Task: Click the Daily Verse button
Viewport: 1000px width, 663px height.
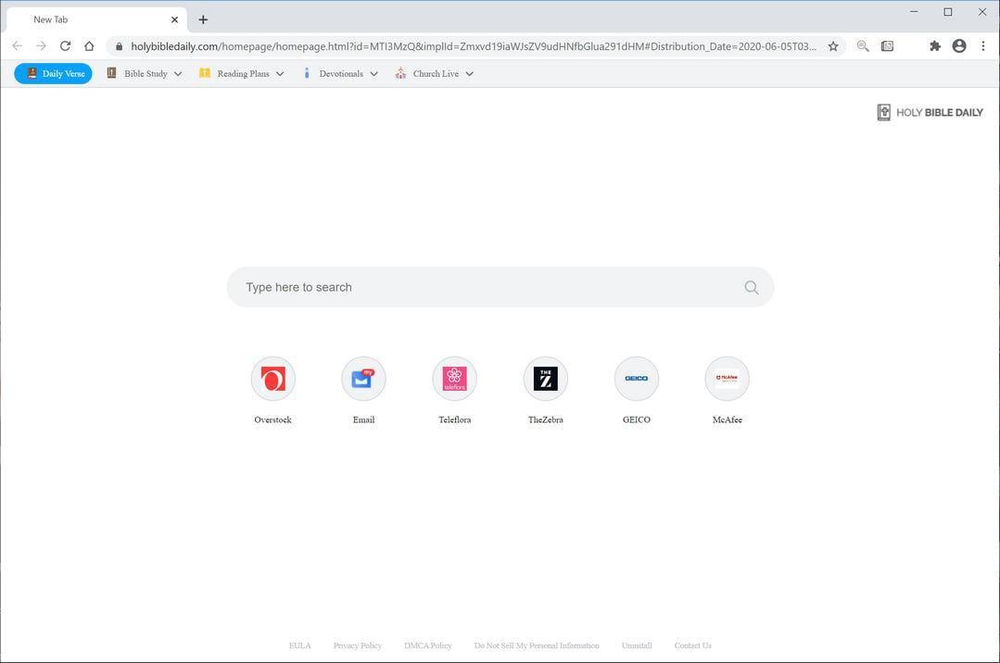Action: 53,73
